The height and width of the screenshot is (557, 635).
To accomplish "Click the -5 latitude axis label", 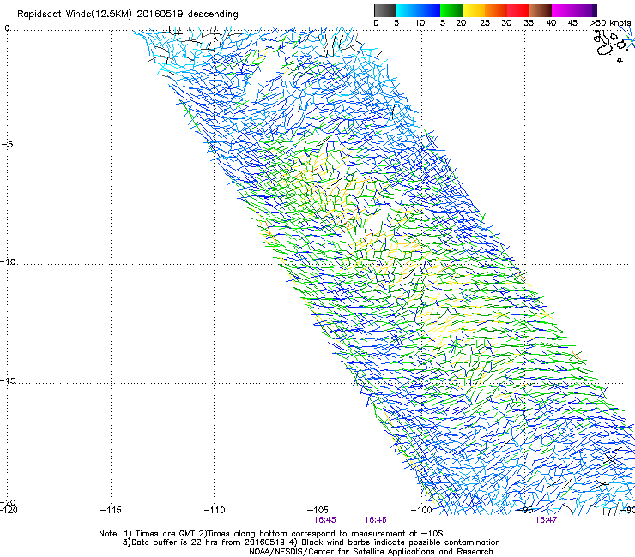I will pyautogui.click(x=7, y=145).
